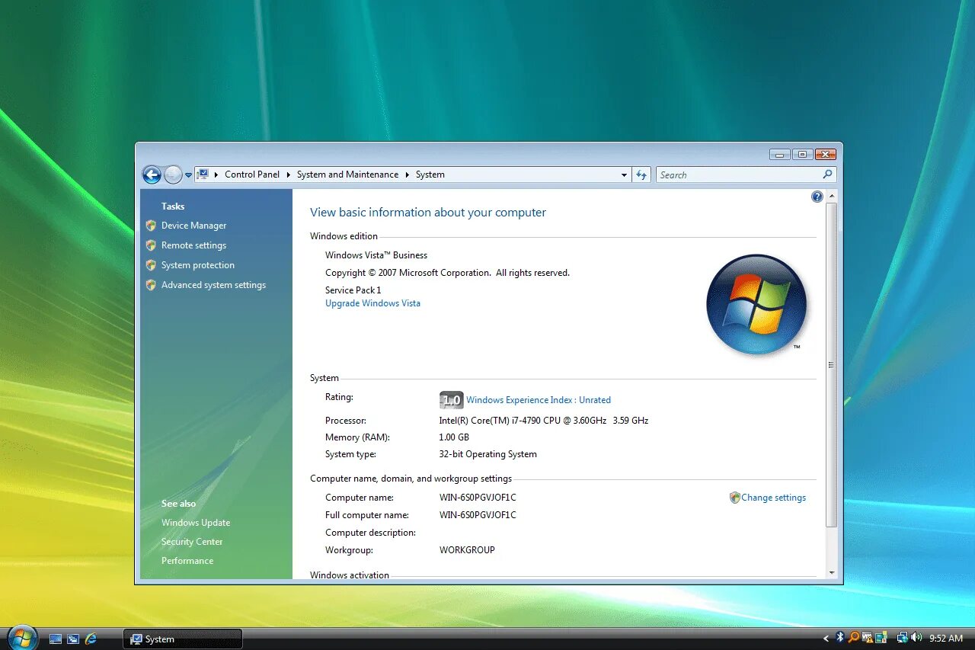Screen dimensions: 975x650
Task: Click Upgrade Windows Vista link
Action: 372,303
